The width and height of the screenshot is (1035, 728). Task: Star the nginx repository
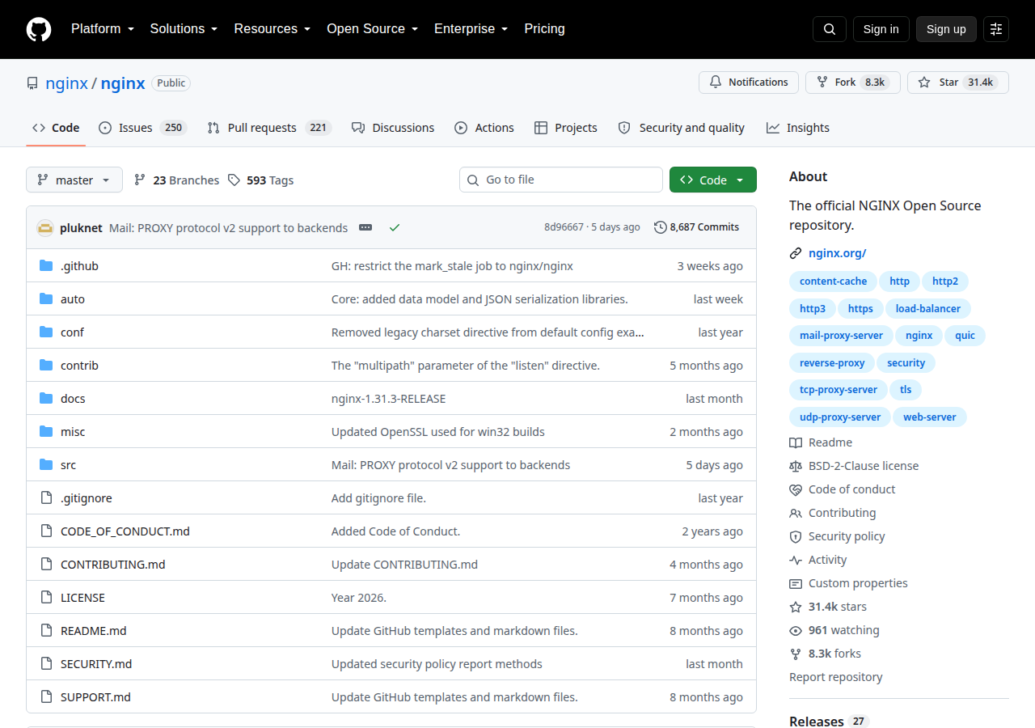point(958,83)
